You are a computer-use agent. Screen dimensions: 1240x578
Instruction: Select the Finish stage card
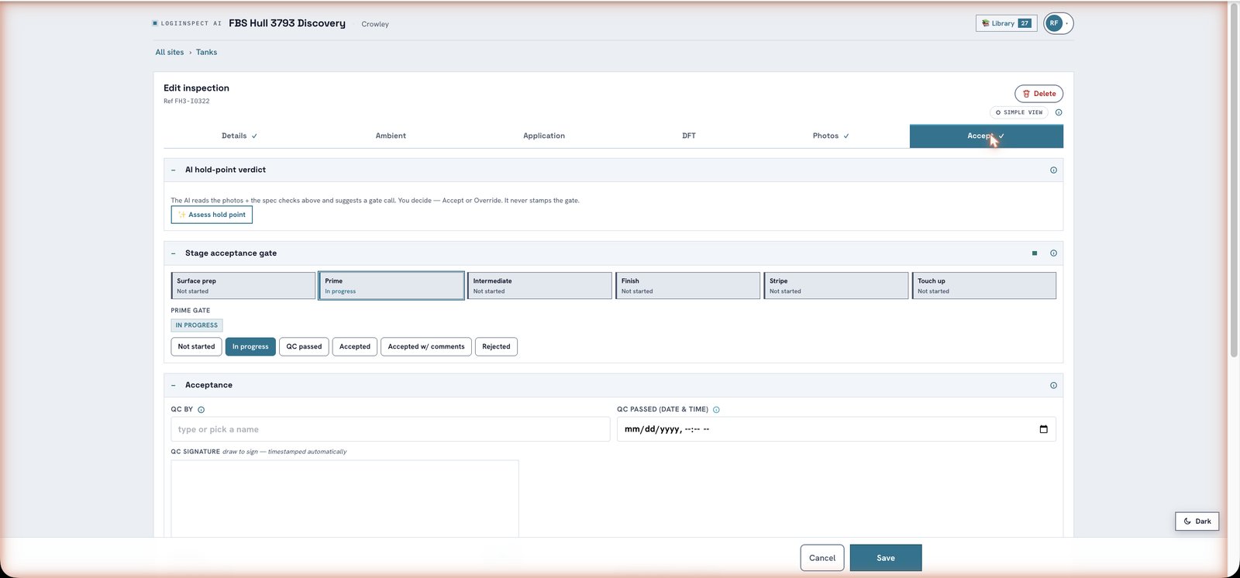coord(687,285)
